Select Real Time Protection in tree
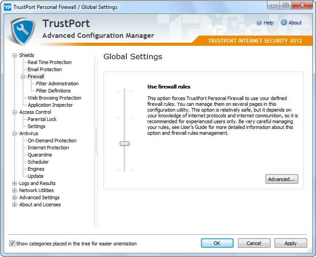Image resolution: width=316 pixels, height=257 pixels. point(50,62)
